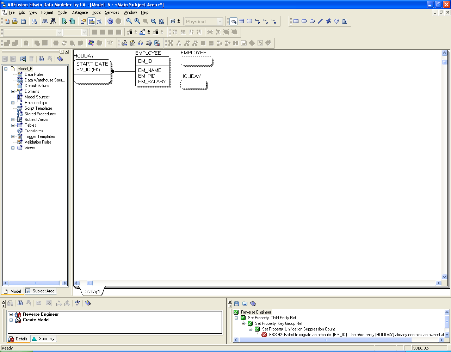Select the Text box drawing tool
Screen dimensions: 451x352
pos(345,22)
